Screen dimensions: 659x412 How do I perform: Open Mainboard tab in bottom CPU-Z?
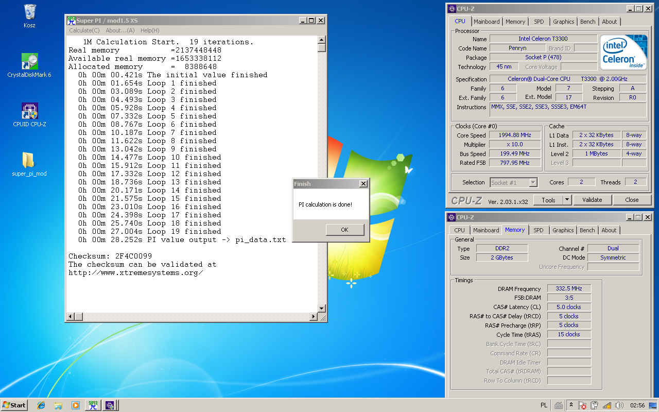[x=486, y=230]
